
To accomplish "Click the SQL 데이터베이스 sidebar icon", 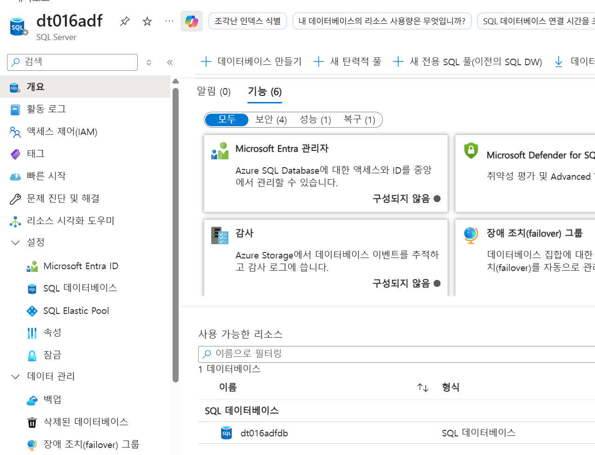I will coord(32,289).
